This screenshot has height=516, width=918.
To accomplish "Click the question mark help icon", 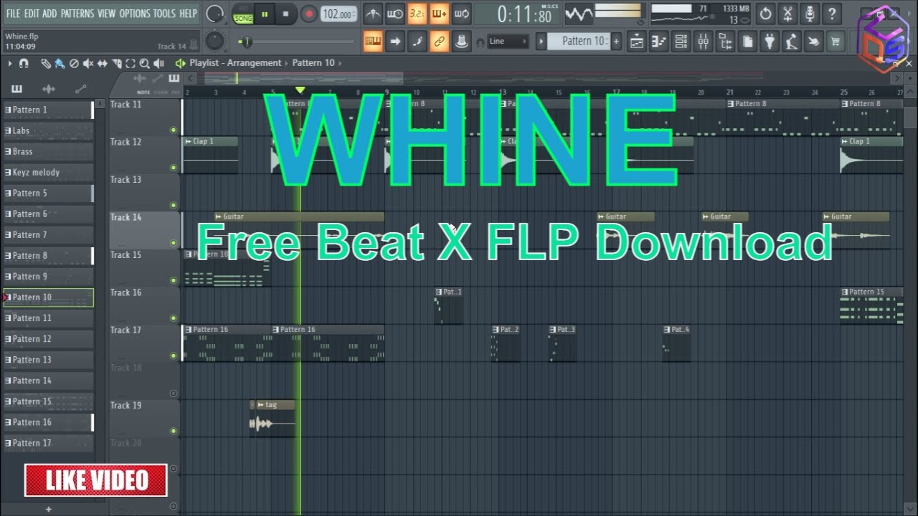I will coord(832,14).
